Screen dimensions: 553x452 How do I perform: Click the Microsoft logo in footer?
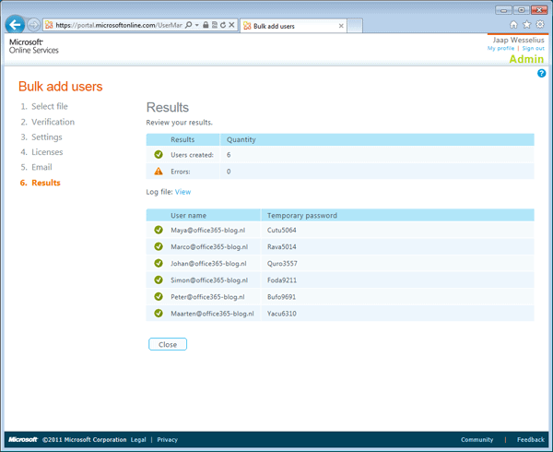(x=23, y=439)
